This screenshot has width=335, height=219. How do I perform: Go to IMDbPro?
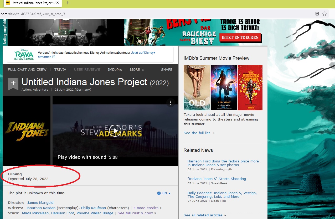(x=115, y=70)
